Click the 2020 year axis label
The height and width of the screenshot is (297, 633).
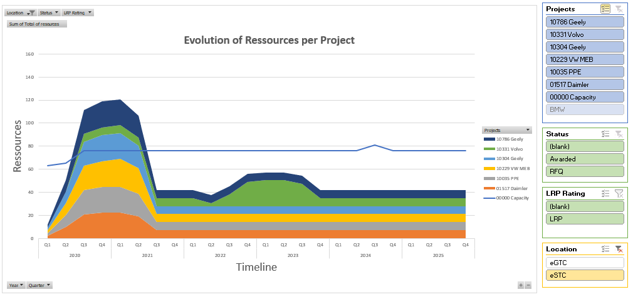pyautogui.click(x=75, y=256)
